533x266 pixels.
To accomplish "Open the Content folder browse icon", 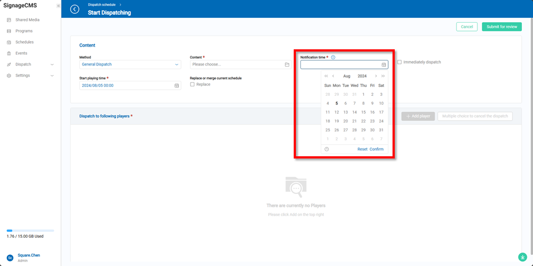I will point(287,64).
